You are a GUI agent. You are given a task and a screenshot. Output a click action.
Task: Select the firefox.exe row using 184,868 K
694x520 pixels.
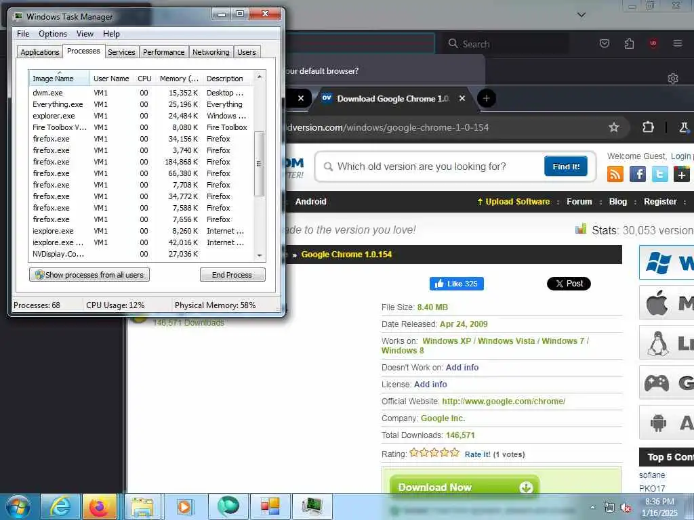coord(142,162)
